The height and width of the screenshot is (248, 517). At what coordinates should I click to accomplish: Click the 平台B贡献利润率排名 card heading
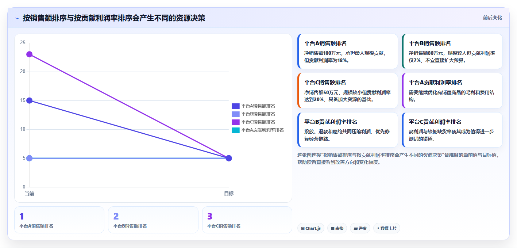(x=331, y=122)
